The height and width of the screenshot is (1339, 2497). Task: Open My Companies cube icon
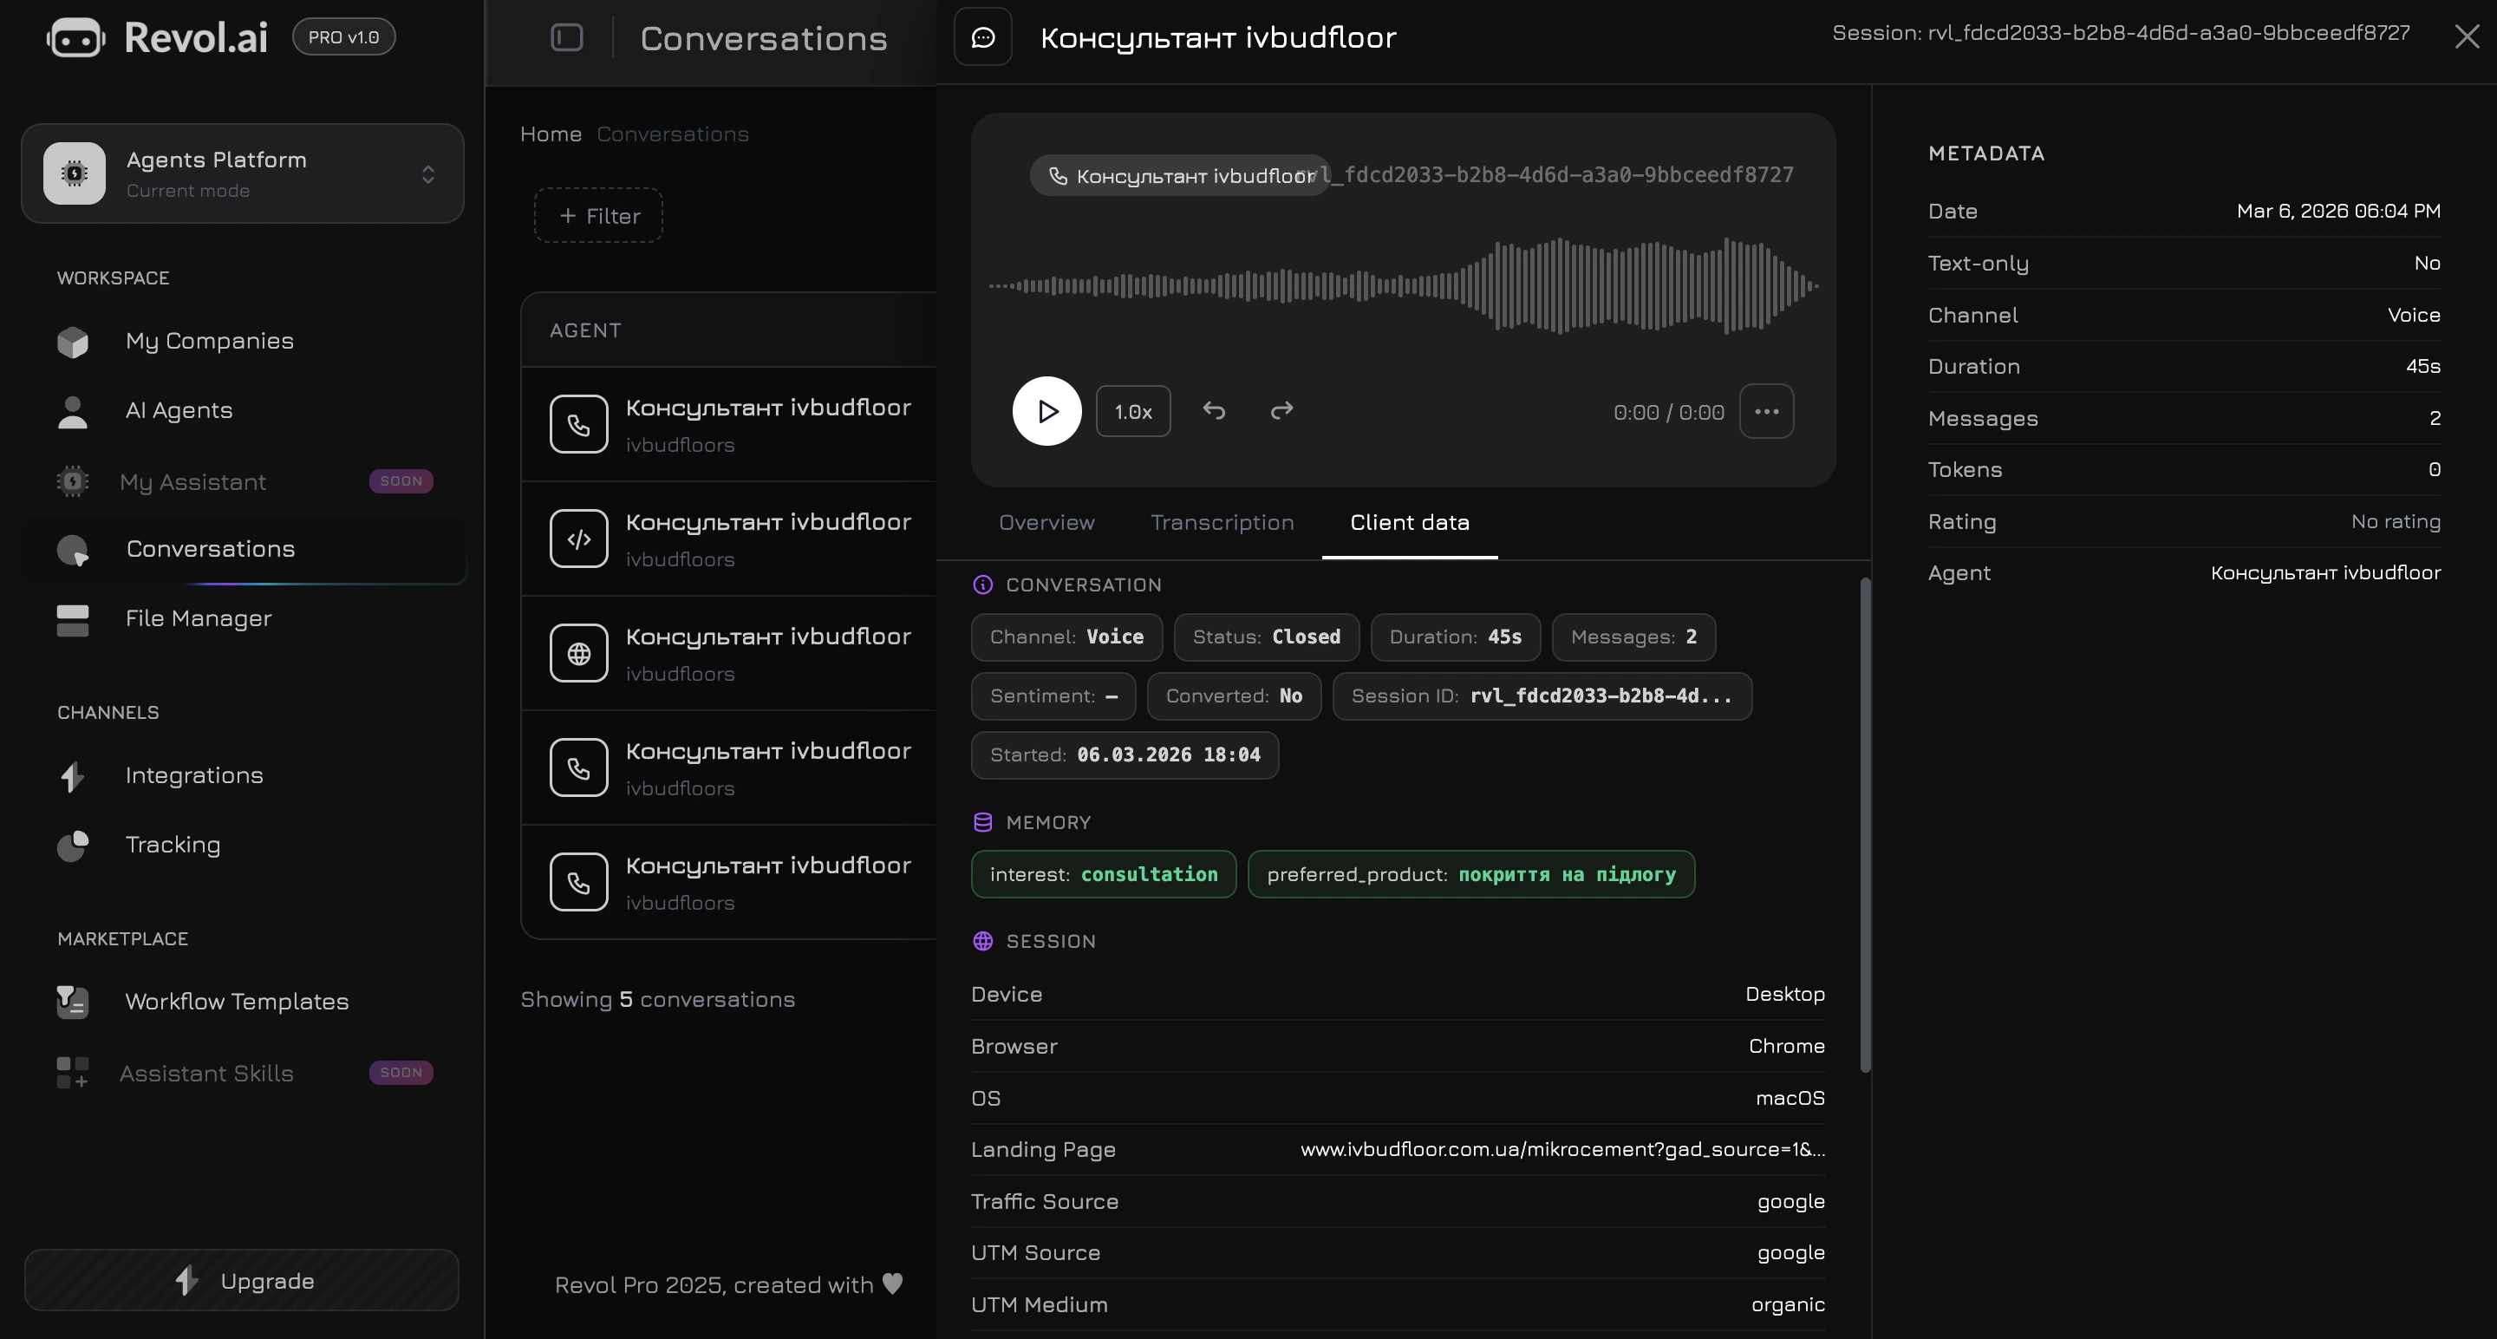(73, 342)
